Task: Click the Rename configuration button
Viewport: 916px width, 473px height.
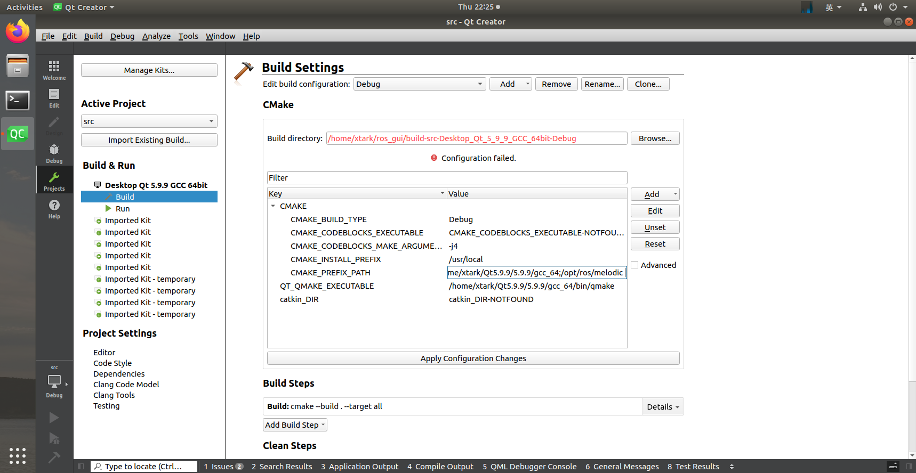Action: pos(602,84)
